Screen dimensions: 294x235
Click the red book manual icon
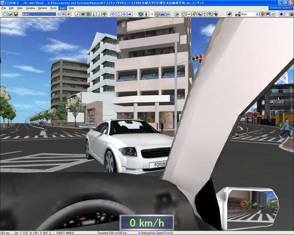point(229,14)
